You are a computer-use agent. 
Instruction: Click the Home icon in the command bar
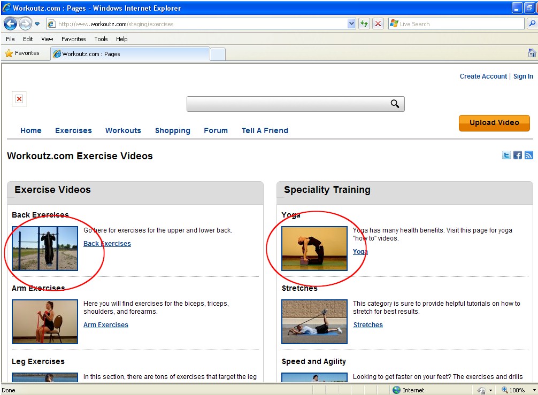(x=532, y=53)
